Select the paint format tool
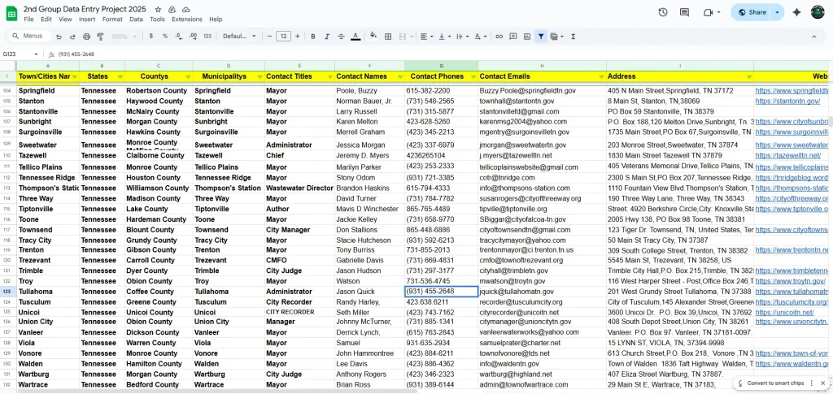 [100, 37]
